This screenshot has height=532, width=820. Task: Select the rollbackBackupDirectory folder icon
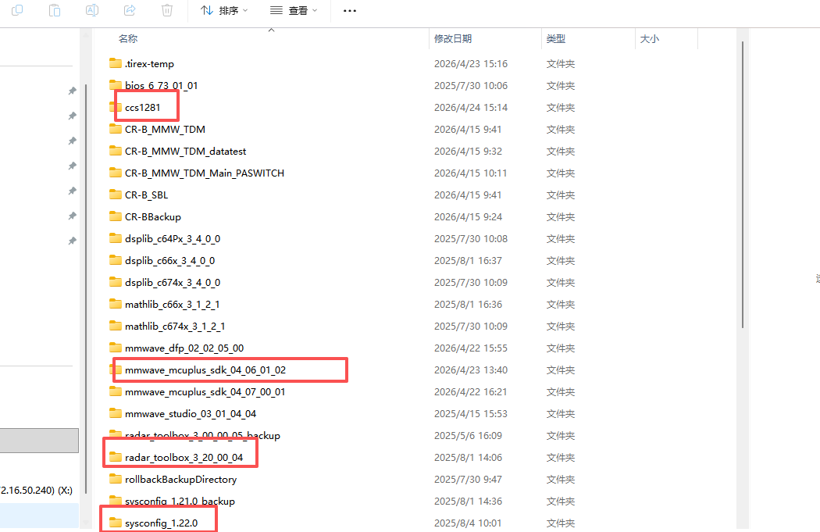pyautogui.click(x=116, y=479)
